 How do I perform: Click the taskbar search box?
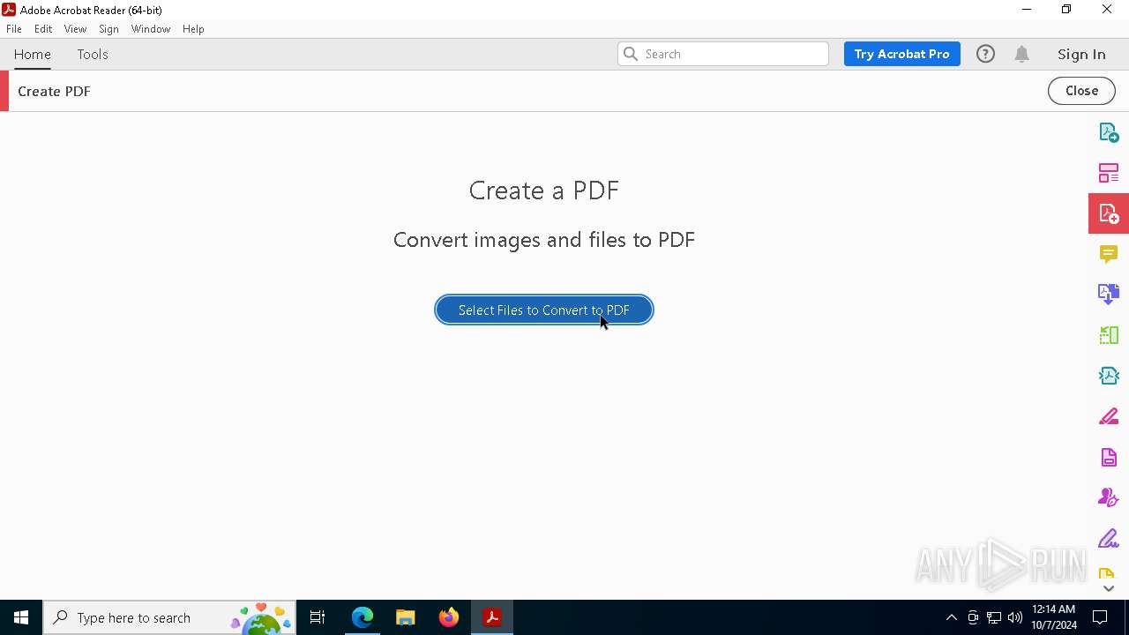pos(169,617)
